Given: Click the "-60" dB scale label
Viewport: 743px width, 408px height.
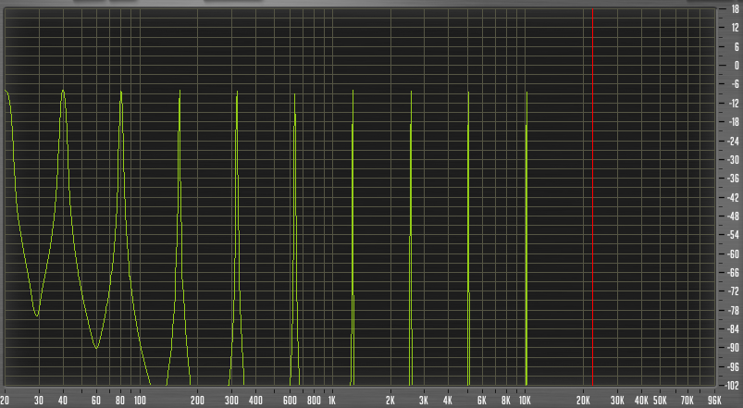Looking at the screenshot, I should (x=733, y=253).
